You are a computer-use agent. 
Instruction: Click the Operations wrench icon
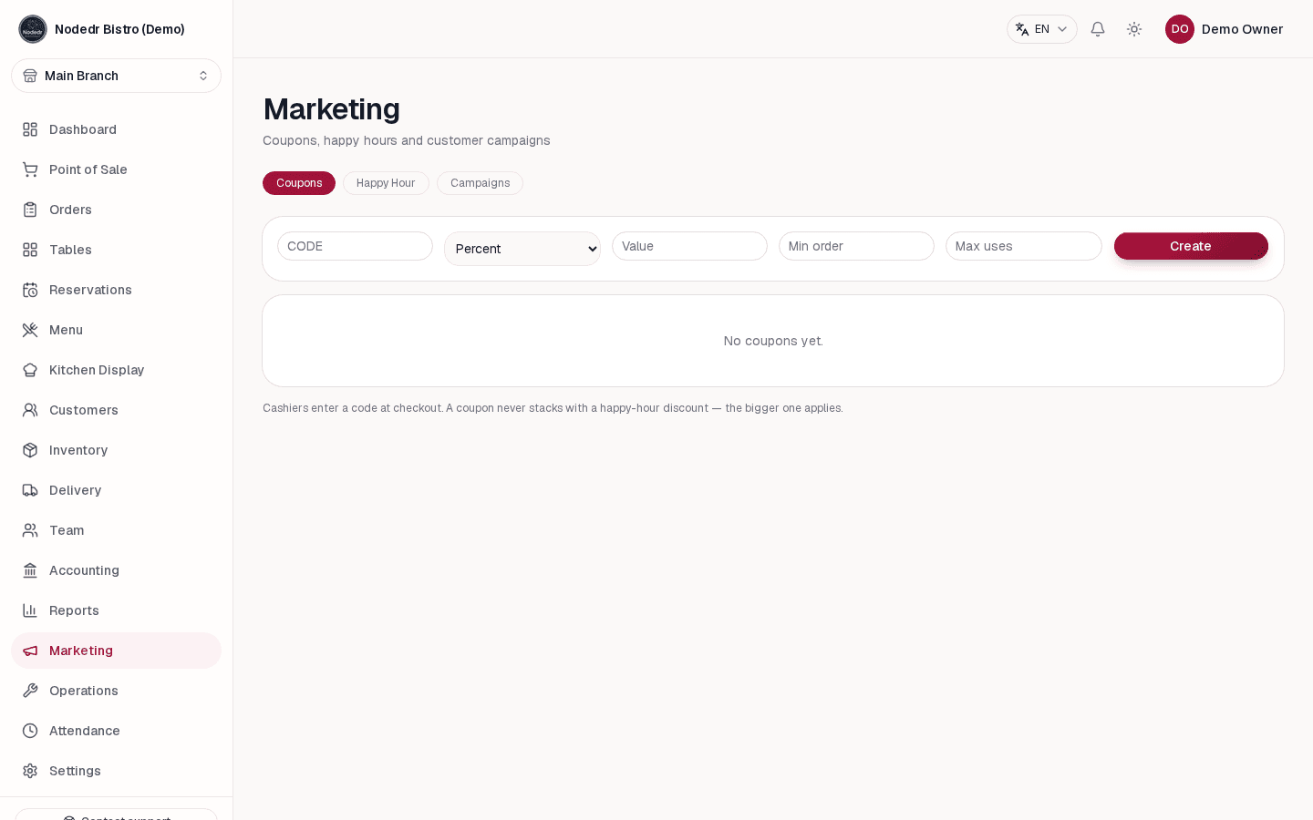click(x=30, y=691)
